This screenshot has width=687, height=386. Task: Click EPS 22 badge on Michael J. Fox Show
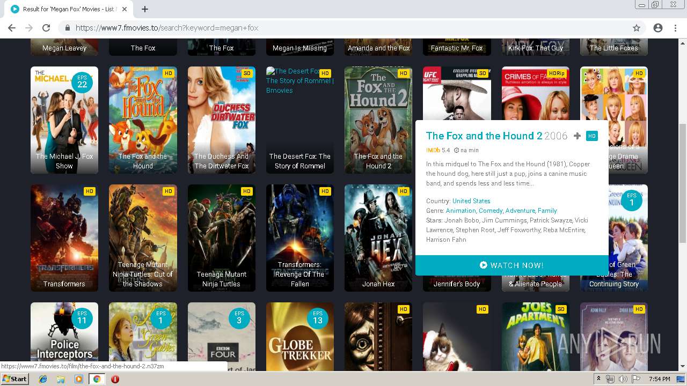click(82, 81)
